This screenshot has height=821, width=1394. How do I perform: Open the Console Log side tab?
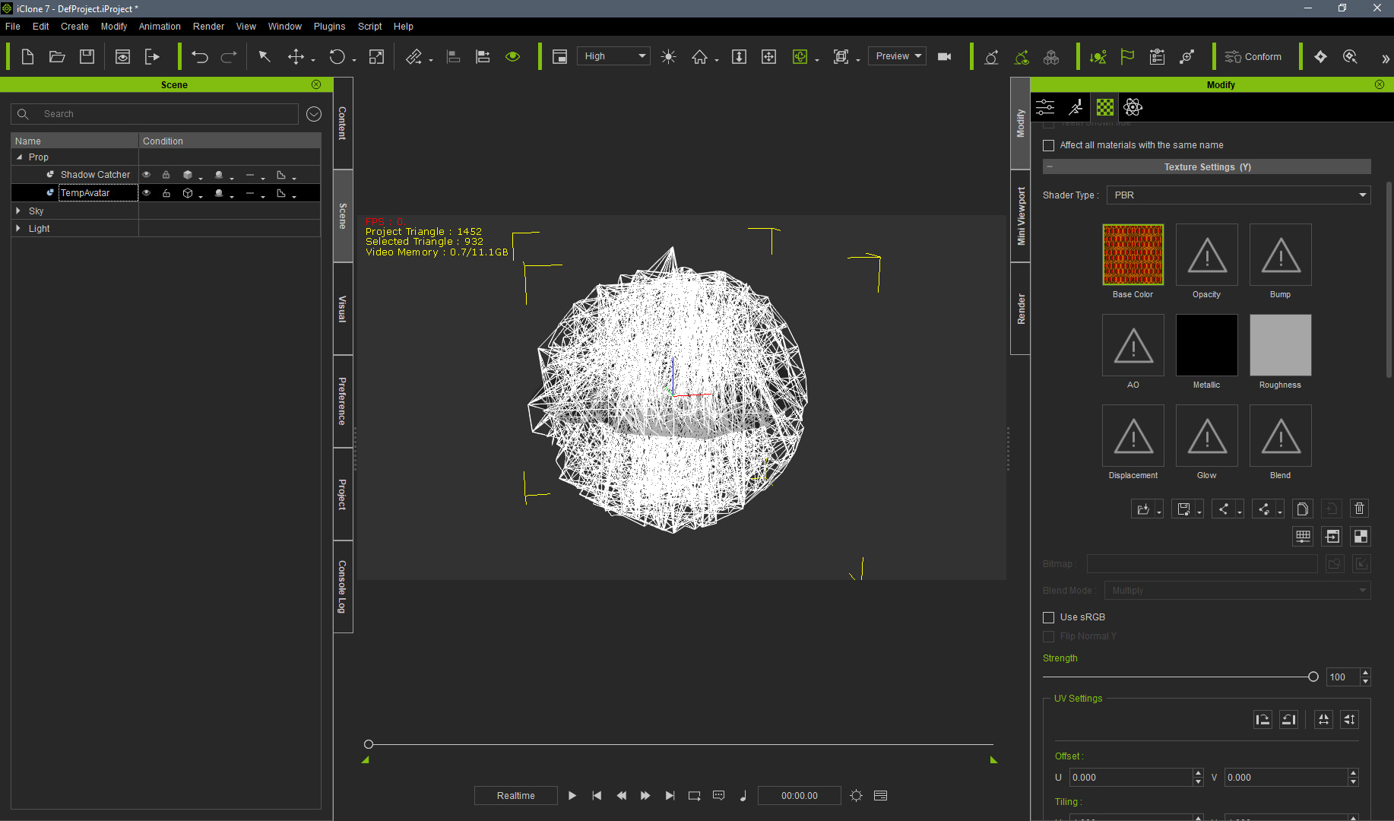pos(343,587)
